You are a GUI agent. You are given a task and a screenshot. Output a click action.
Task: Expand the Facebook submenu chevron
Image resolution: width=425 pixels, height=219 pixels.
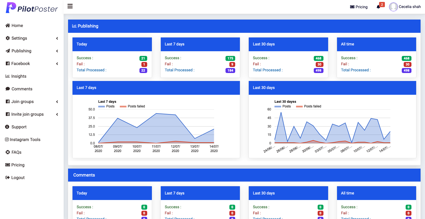(57, 64)
